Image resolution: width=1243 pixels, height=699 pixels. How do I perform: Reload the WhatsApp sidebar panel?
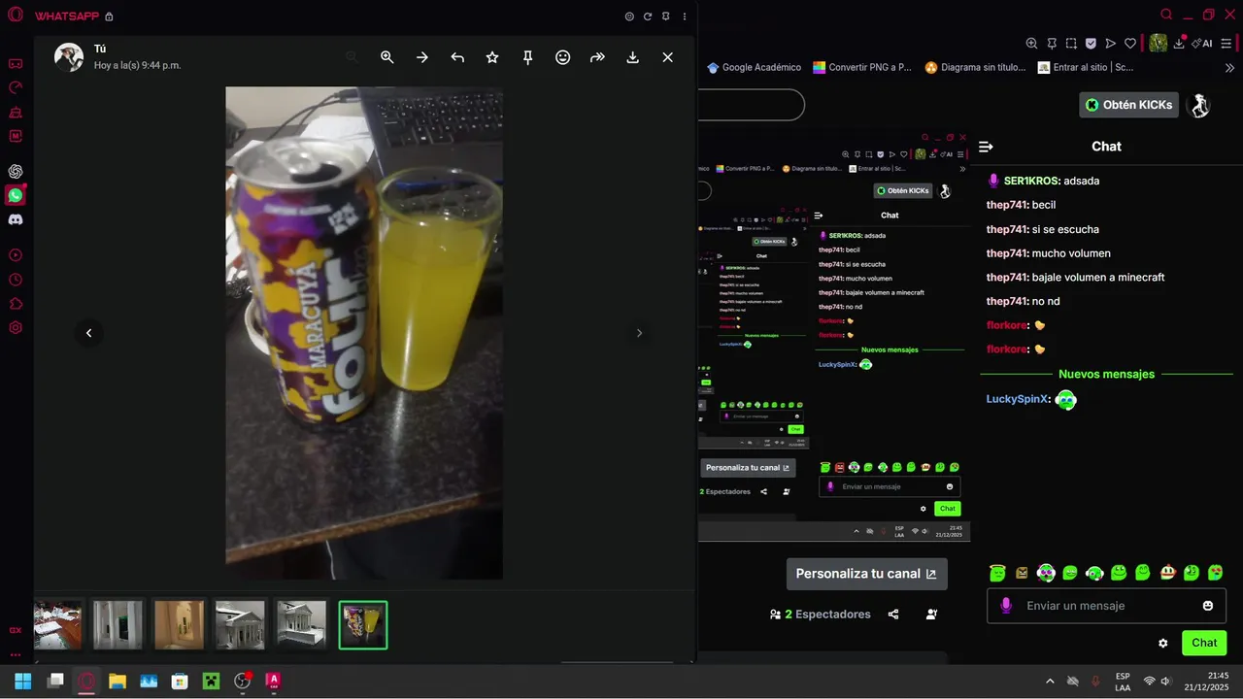pos(648,17)
